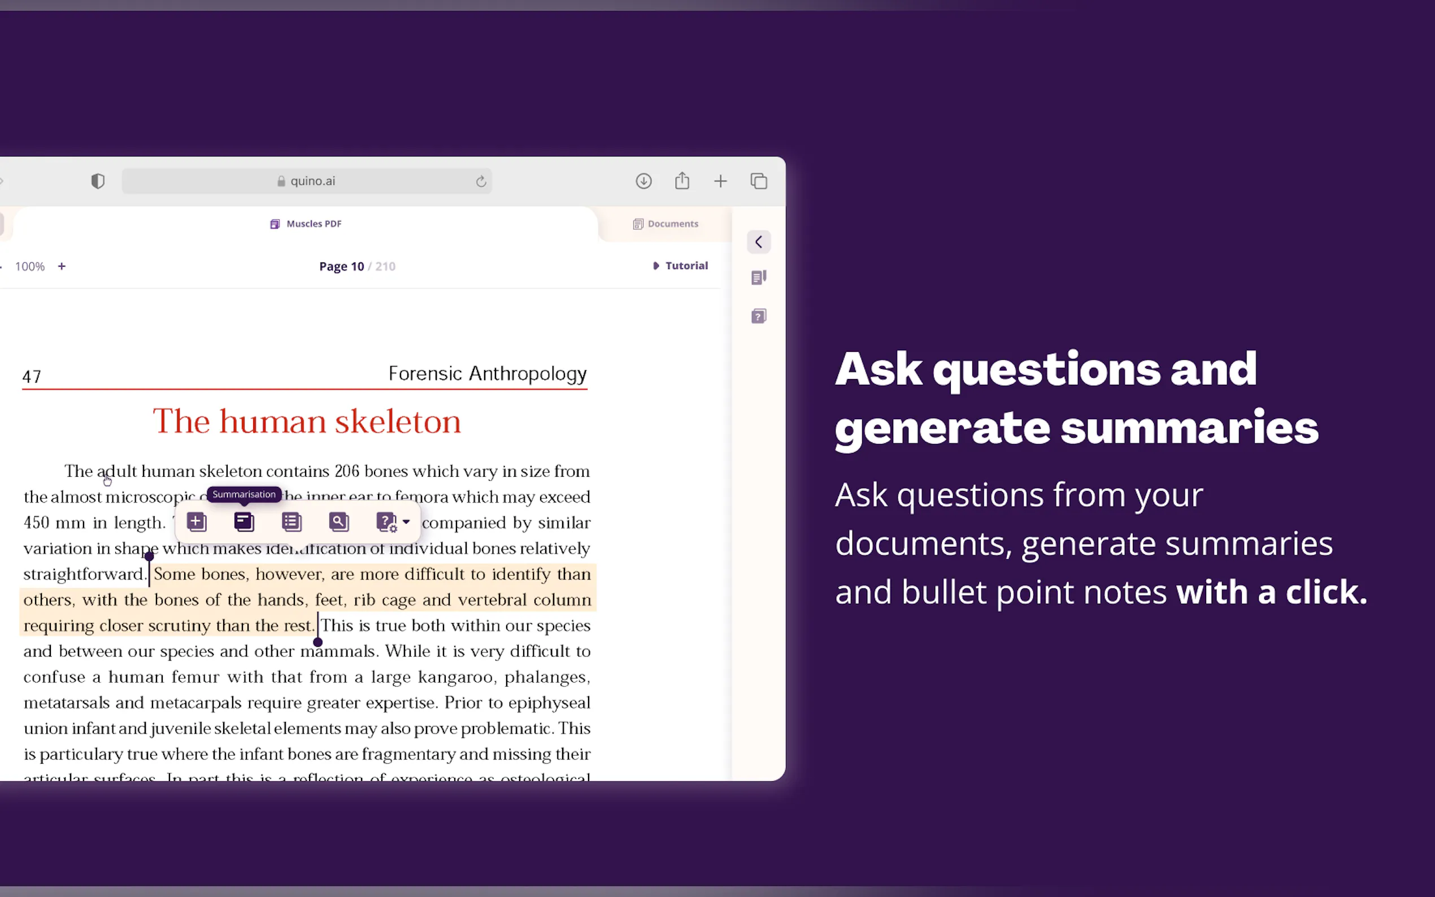This screenshot has width=1435, height=897.
Task: Collapse the right sidebar with chevron
Action: pyautogui.click(x=759, y=242)
